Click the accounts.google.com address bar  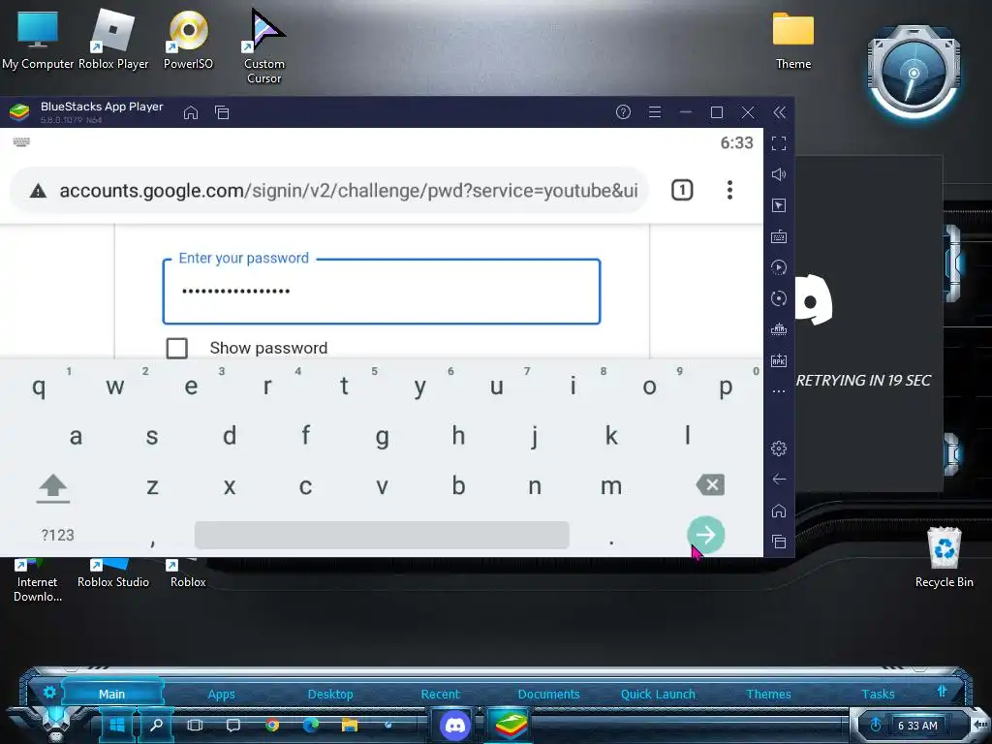coord(329,191)
